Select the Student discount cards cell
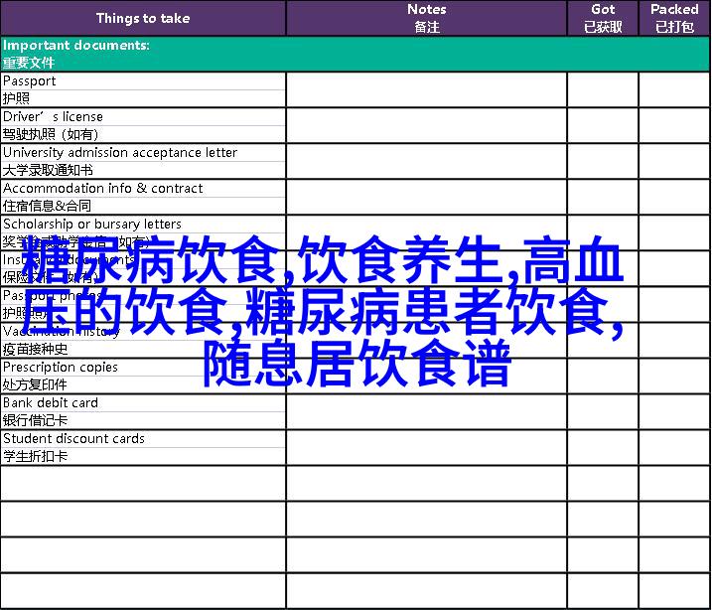This screenshot has height=610, width=712. point(143,447)
